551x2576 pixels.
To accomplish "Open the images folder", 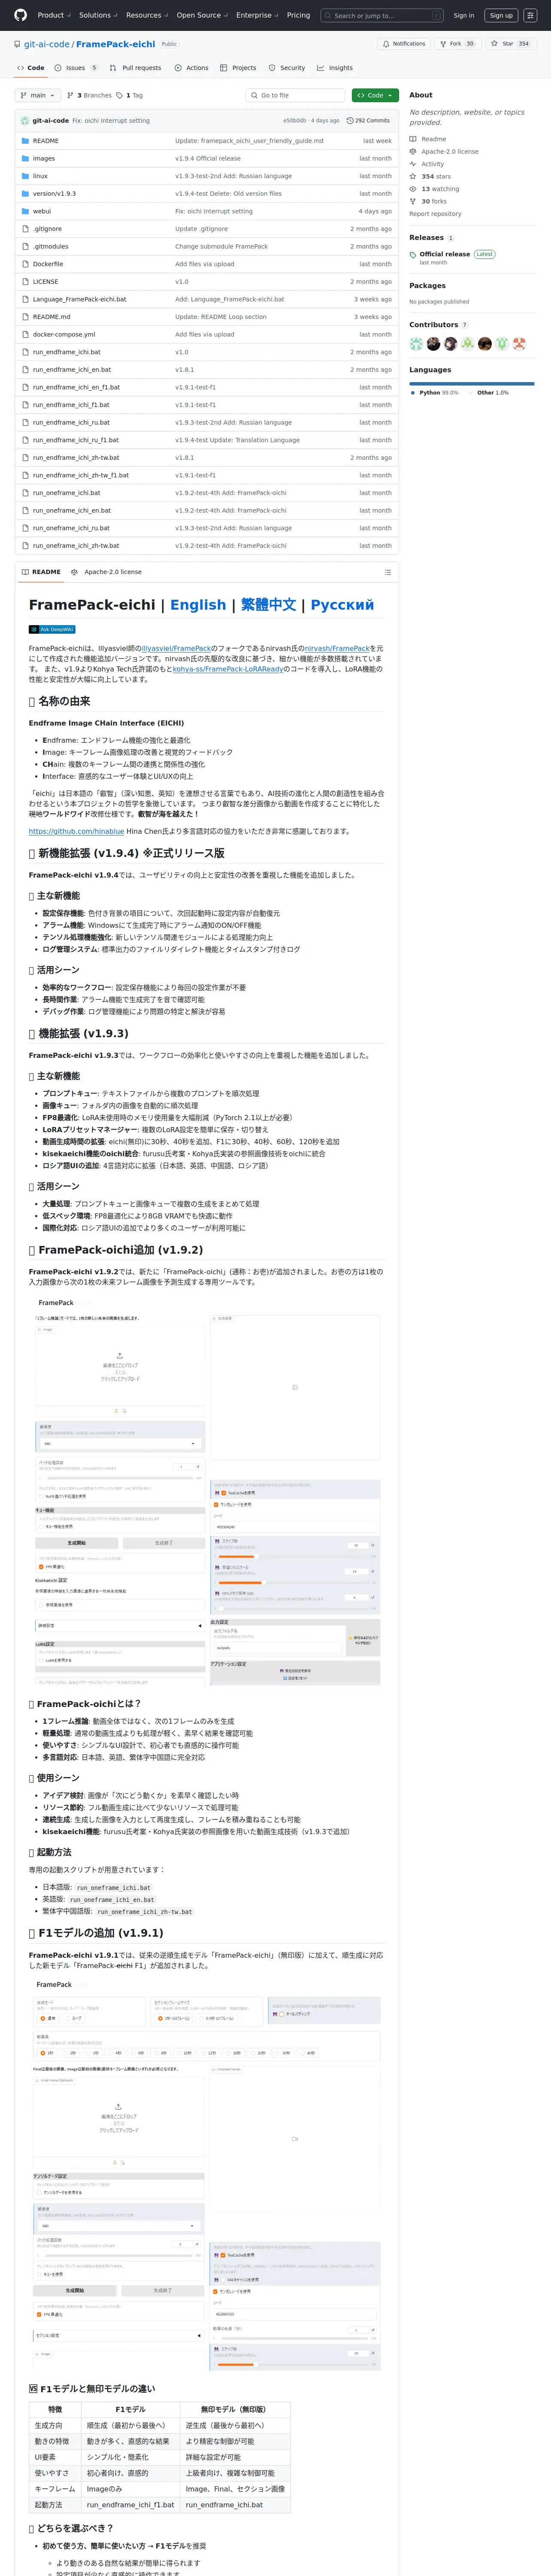I will 44,158.
